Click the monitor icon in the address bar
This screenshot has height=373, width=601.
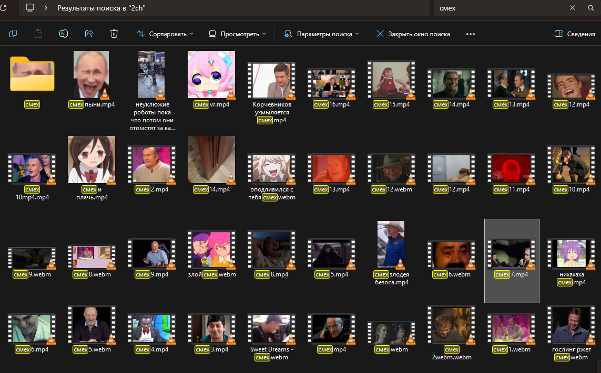click(x=29, y=8)
